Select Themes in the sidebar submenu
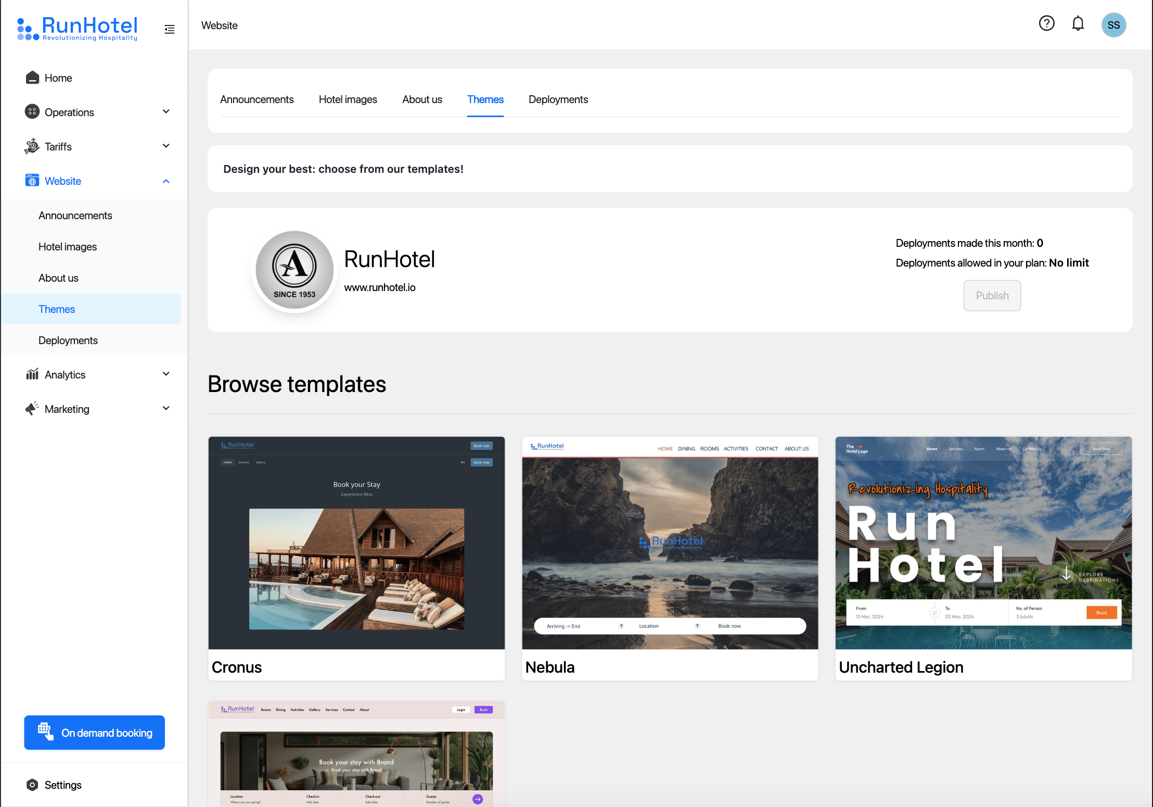Viewport: 1153px width, 807px height. click(92, 309)
